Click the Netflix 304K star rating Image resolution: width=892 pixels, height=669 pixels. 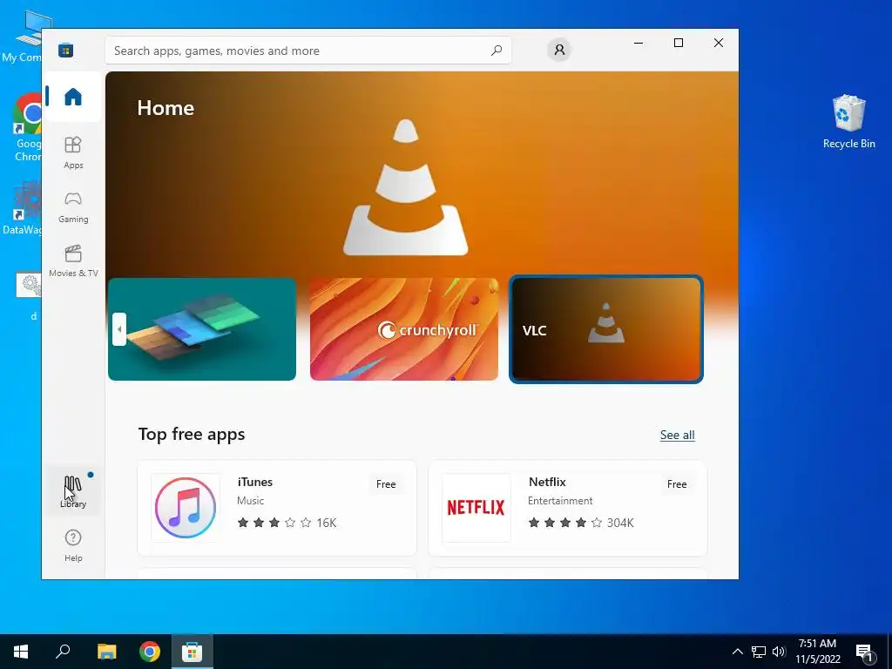581,523
